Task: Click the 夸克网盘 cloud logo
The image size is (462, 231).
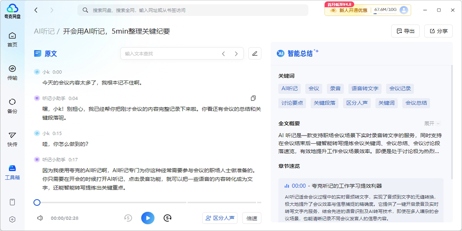Action: tap(12, 11)
